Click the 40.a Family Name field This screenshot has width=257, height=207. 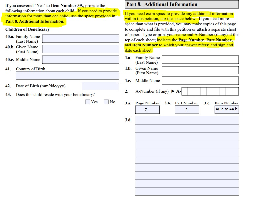coord(80,39)
